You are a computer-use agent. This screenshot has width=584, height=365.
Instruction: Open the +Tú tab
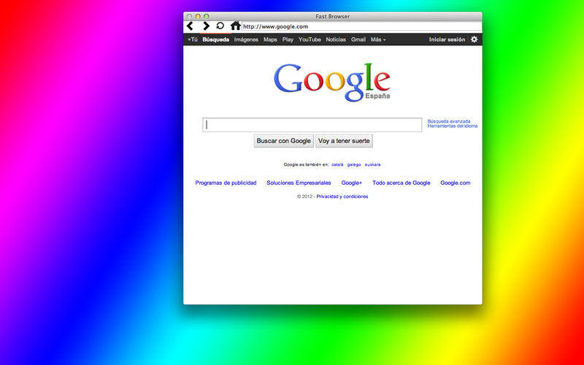(x=193, y=39)
